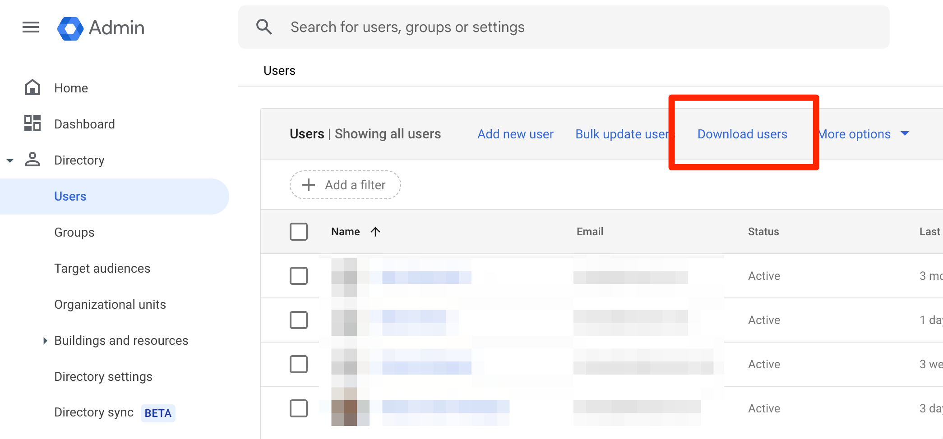Screen dimensions: 943x439
Task: Check the third user row checkbox
Action: 299,364
